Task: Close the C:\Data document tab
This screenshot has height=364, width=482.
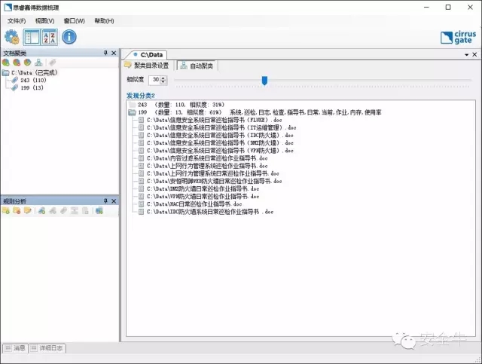Action: 474,54
